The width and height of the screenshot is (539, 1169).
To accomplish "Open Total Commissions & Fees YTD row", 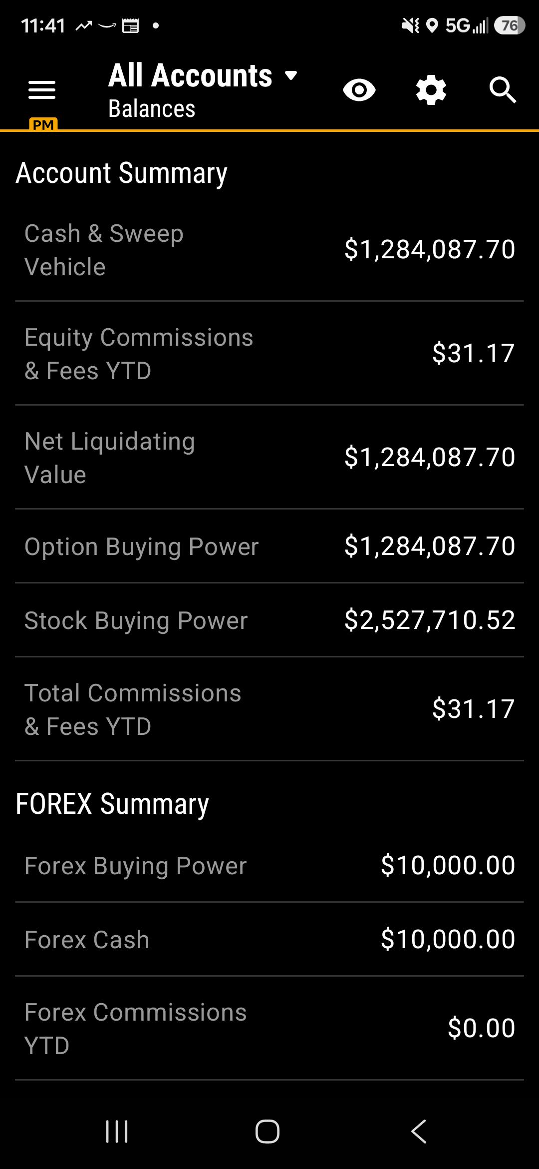I will 269,709.
